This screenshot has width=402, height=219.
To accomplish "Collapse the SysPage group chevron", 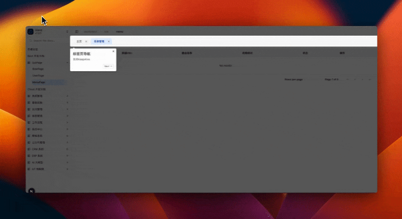I will point(67,63).
